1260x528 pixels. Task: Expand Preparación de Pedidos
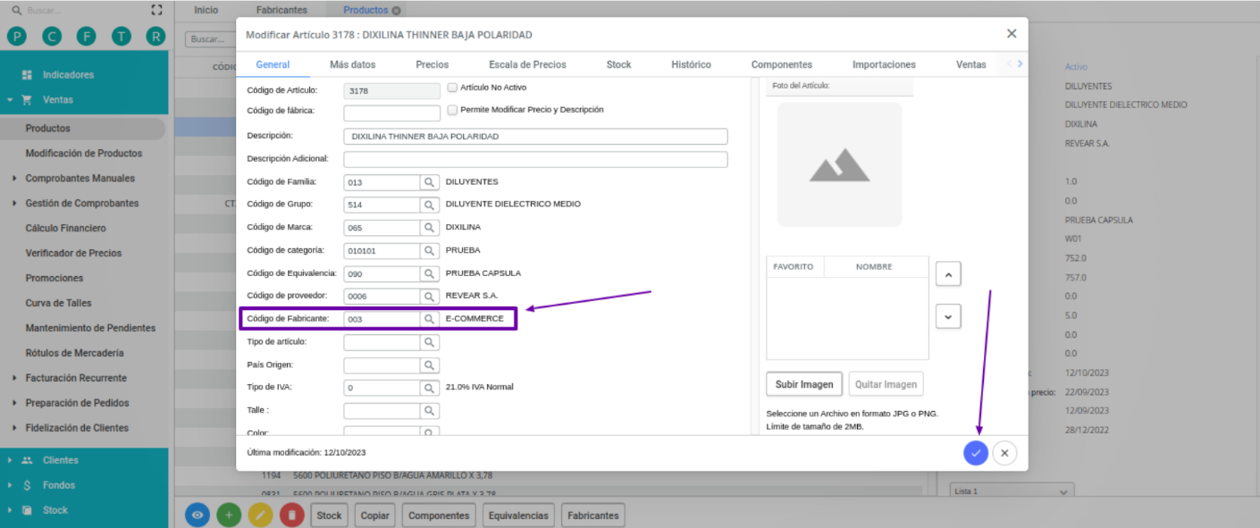pyautogui.click(x=14, y=403)
